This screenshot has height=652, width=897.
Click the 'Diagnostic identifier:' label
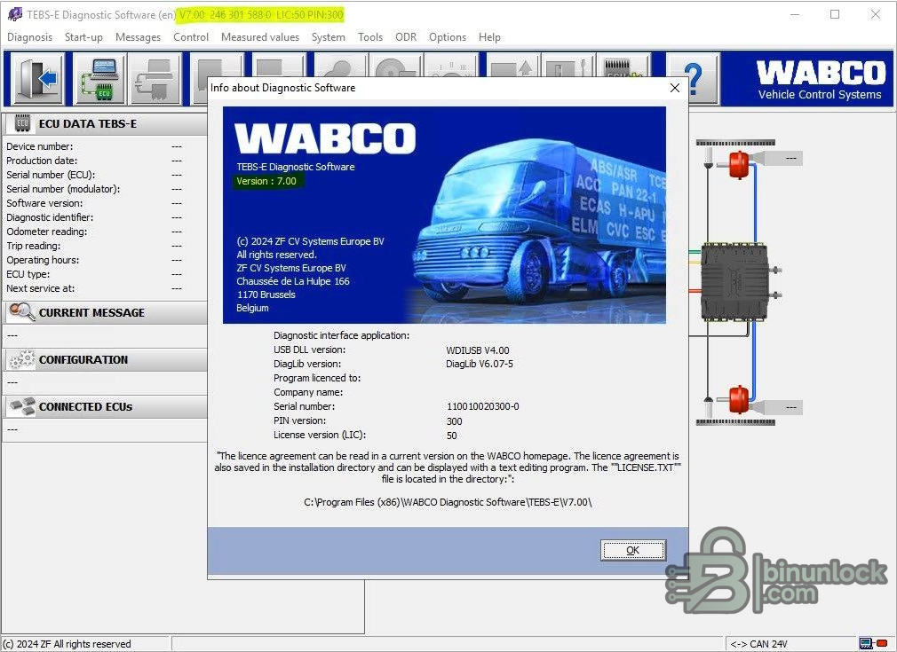click(x=50, y=217)
